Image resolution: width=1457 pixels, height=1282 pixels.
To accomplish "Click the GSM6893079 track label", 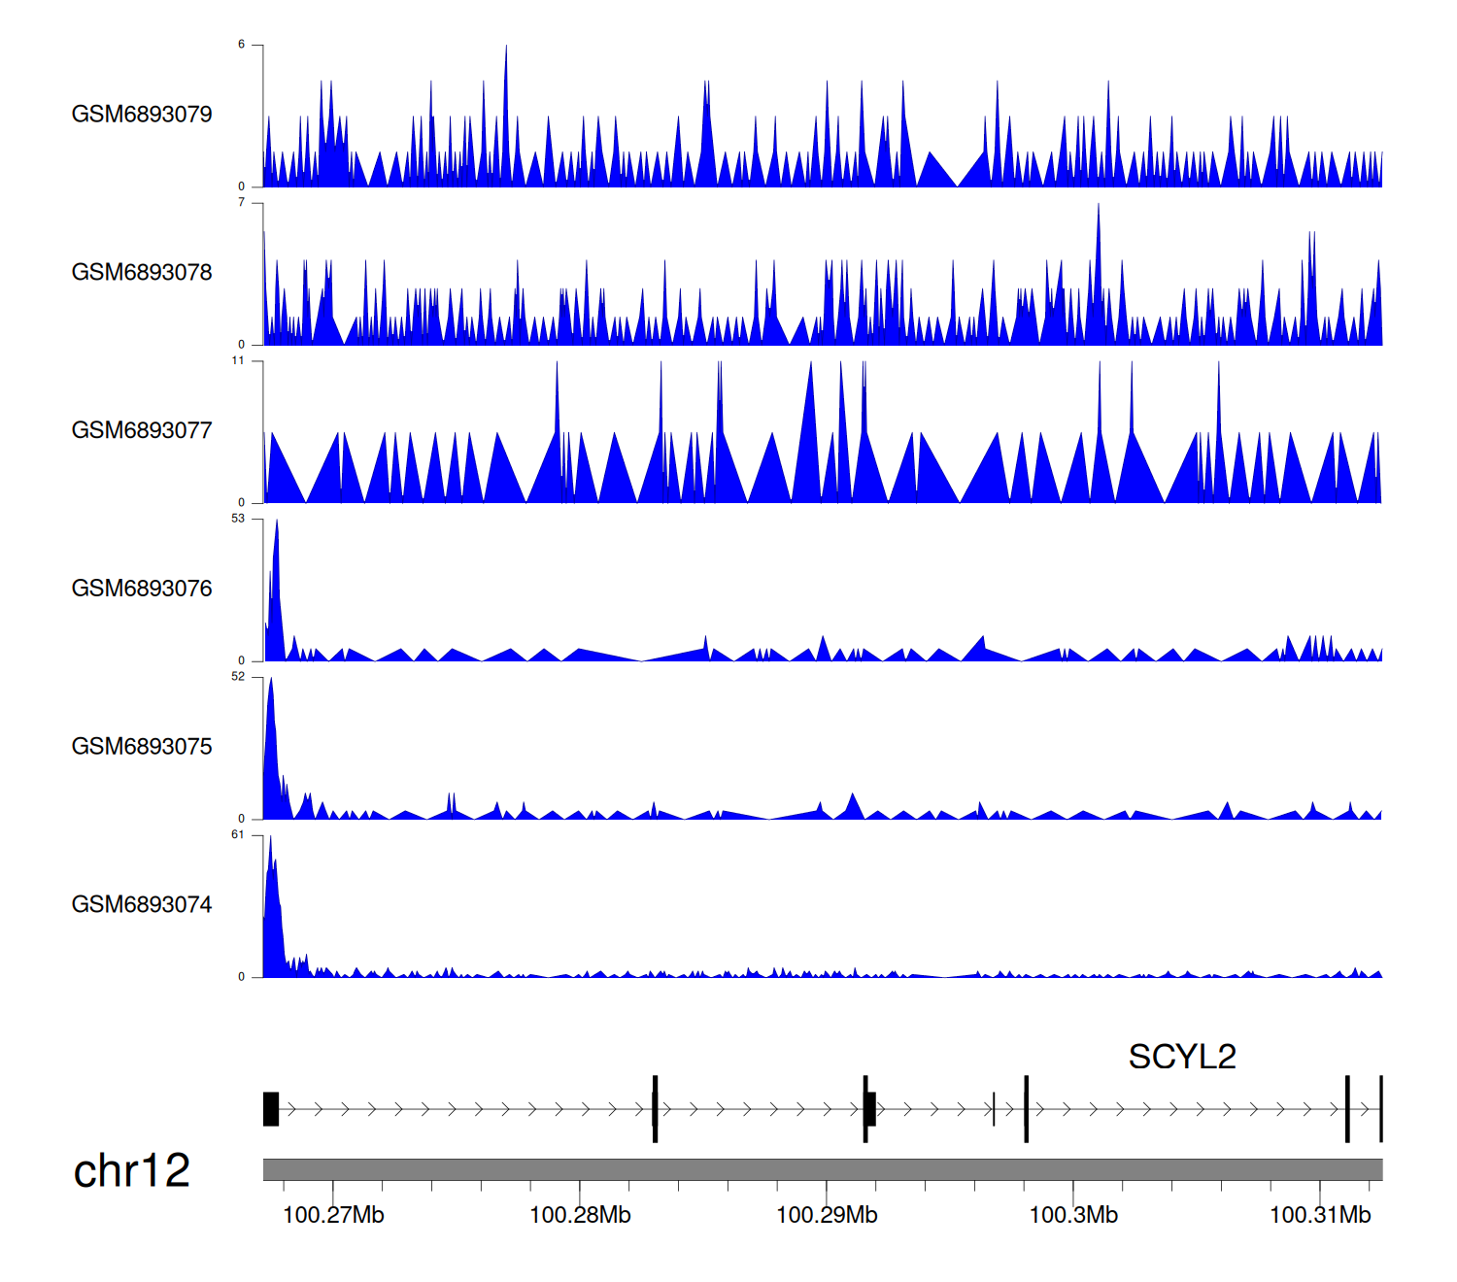I will pos(142,115).
